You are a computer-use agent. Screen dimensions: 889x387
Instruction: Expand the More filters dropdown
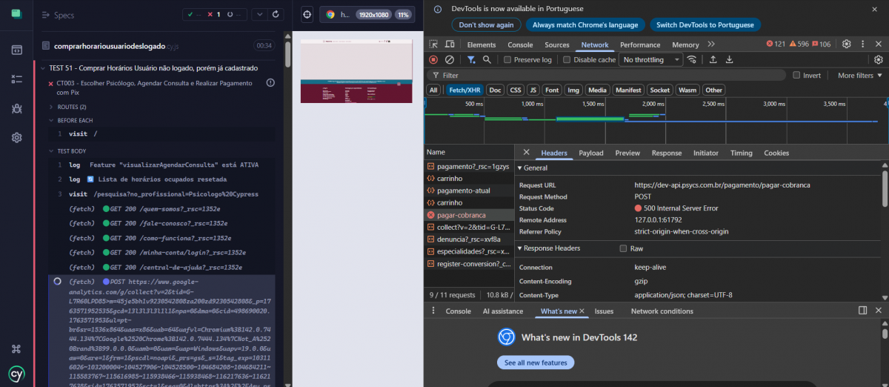click(859, 75)
